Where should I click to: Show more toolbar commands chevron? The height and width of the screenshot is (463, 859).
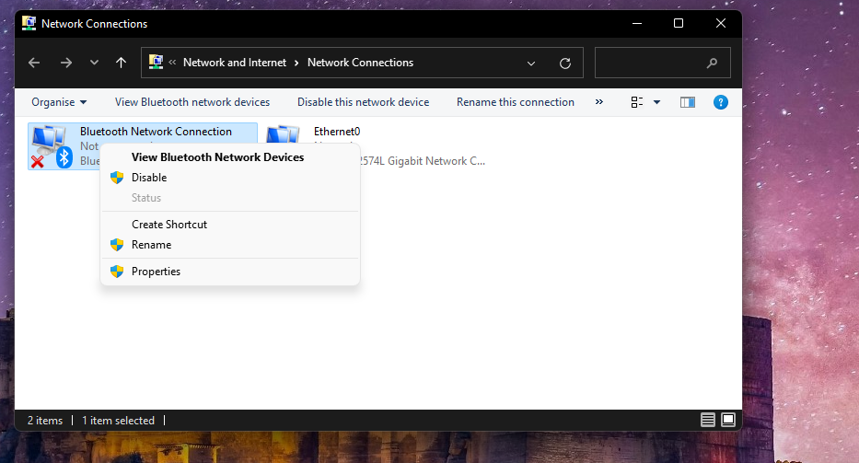(599, 102)
